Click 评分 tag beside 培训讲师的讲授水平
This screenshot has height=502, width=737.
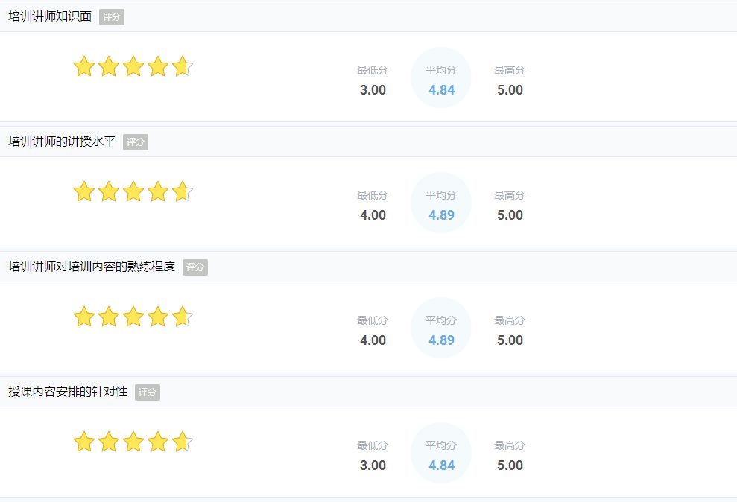tap(136, 142)
